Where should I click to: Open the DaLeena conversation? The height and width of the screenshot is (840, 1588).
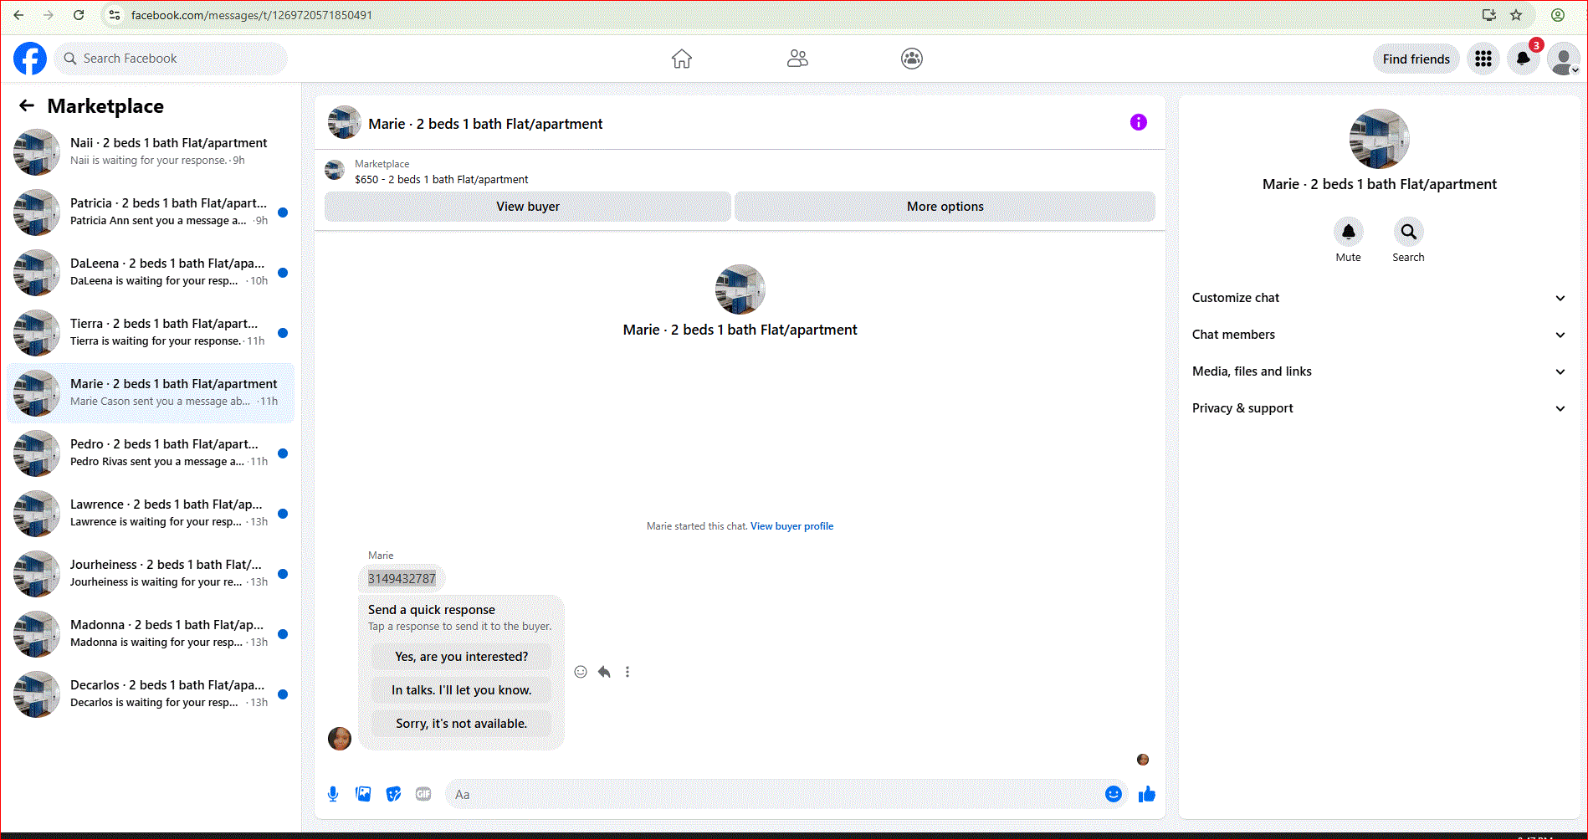(x=151, y=272)
